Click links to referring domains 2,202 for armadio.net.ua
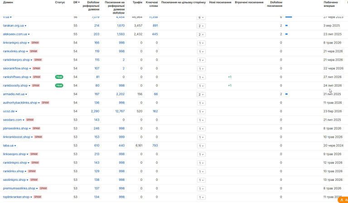 tap(120, 94)
